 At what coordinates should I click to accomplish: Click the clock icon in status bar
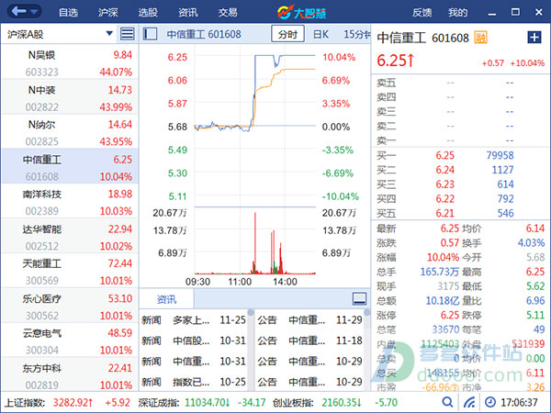click(490, 402)
